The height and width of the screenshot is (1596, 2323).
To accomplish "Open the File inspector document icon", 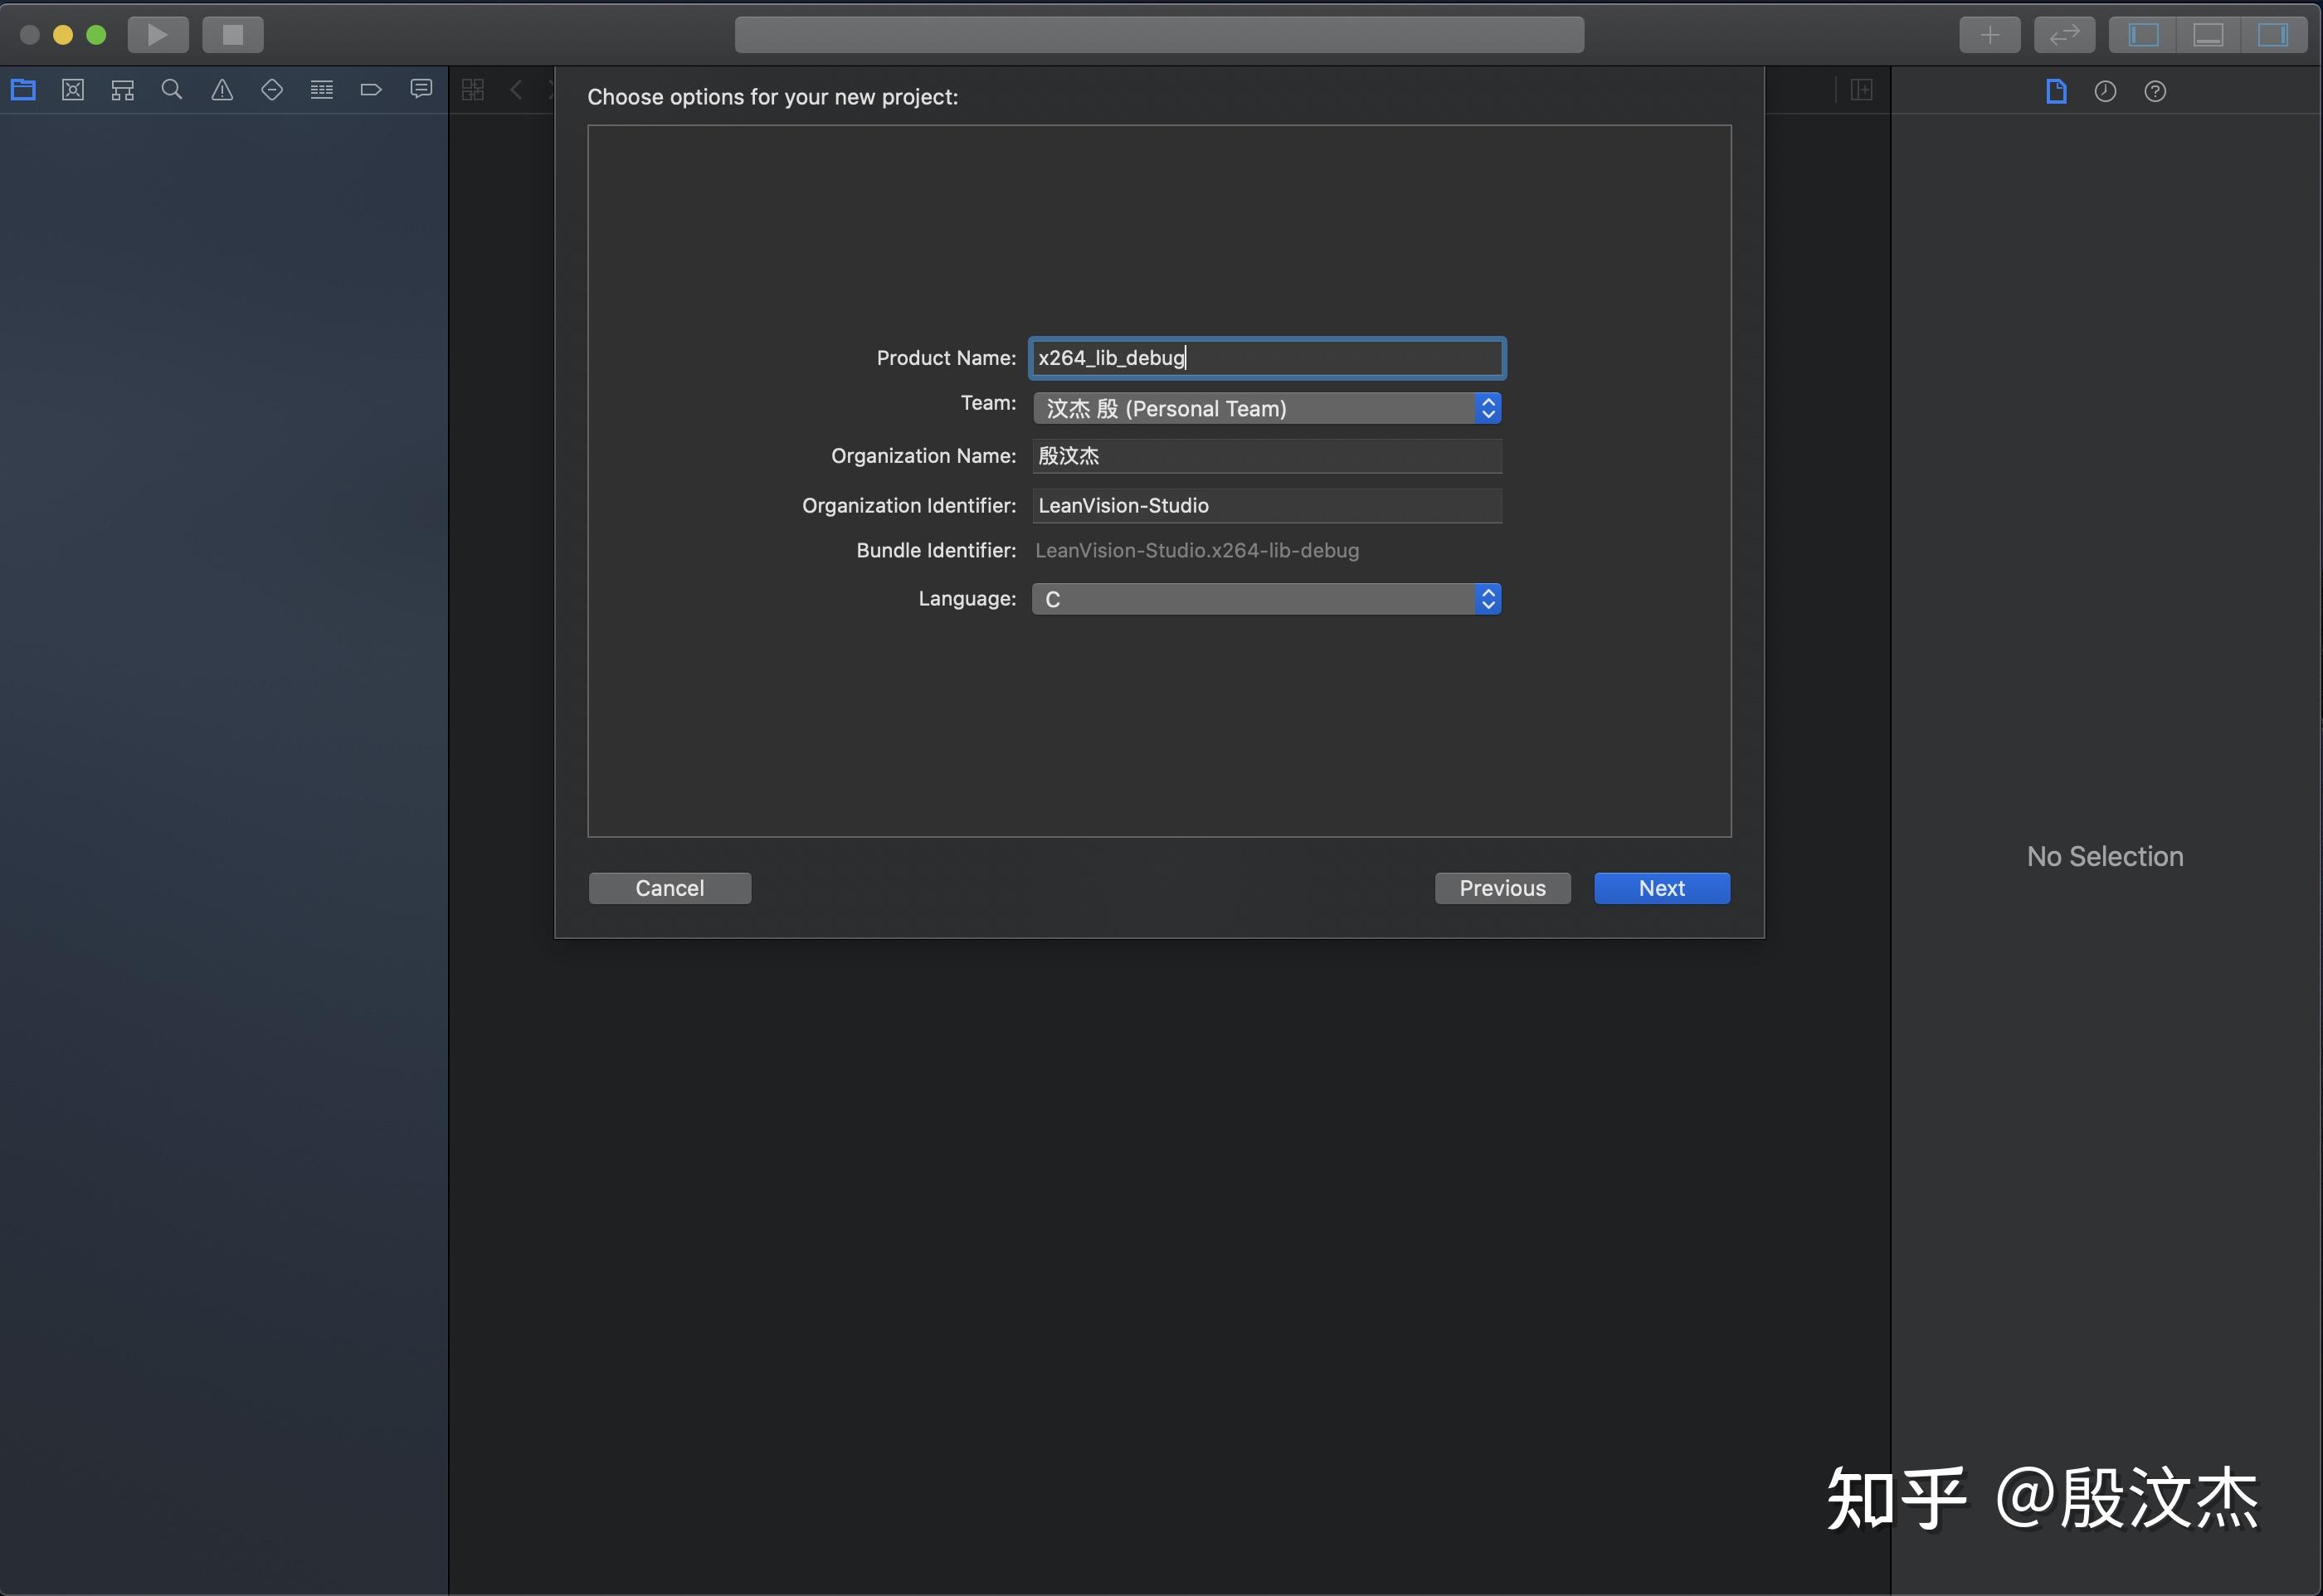I will 2056,91.
